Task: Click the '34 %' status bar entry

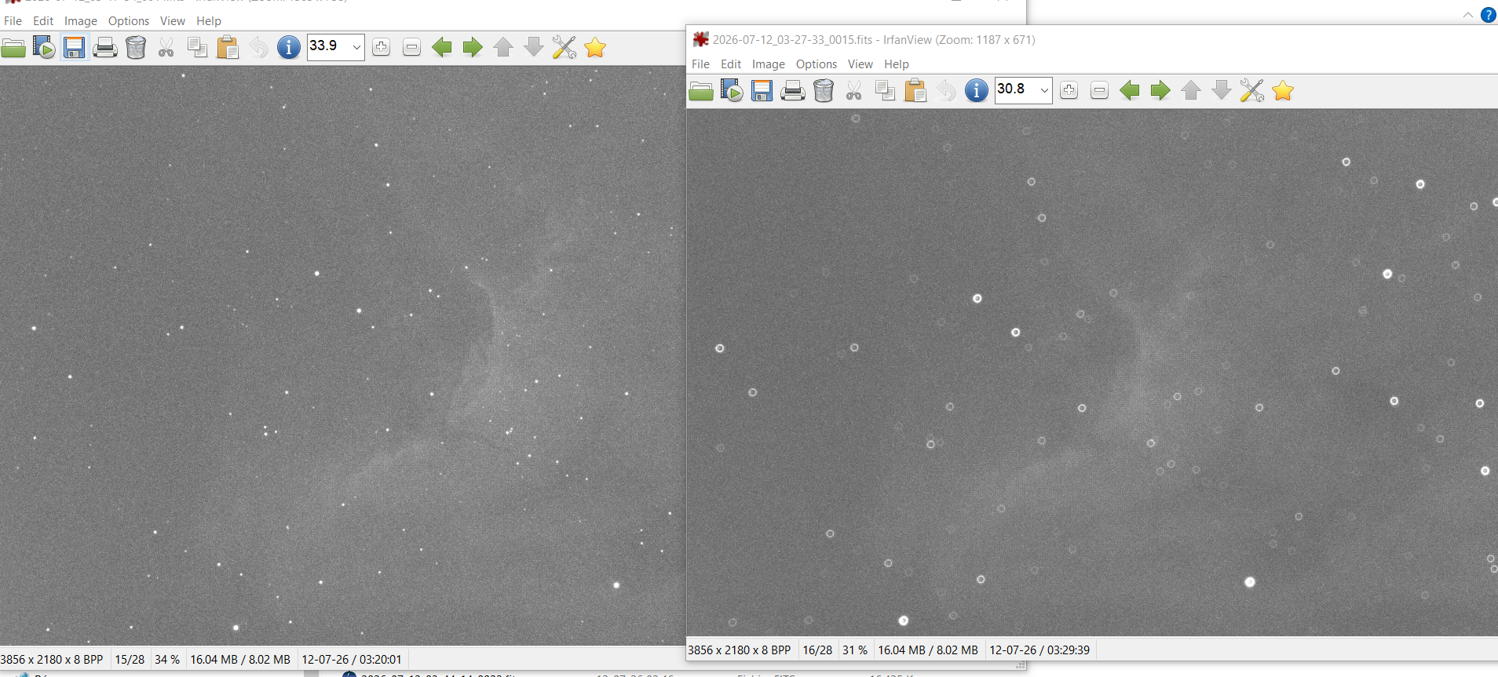Action: [167, 660]
